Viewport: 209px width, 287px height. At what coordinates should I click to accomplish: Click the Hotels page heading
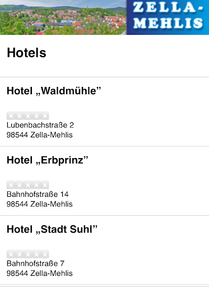coord(26,53)
